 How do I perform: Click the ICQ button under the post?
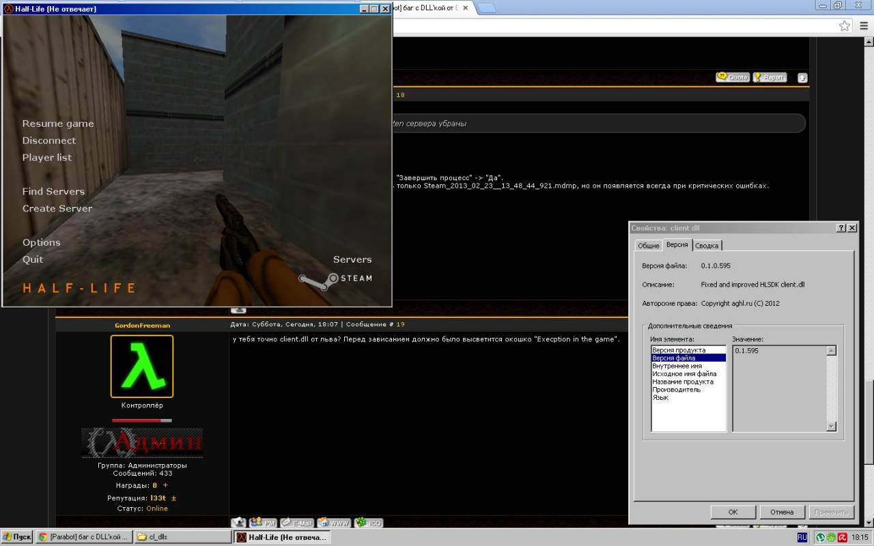click(369, 523)
